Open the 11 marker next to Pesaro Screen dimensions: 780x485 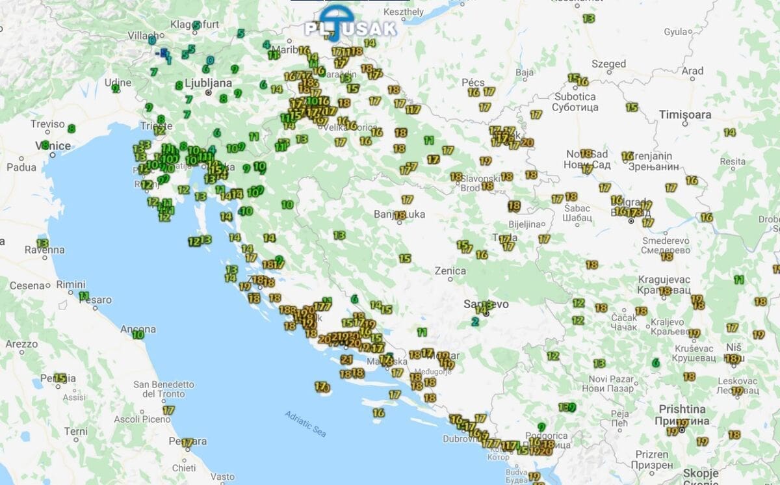(84, 296)
